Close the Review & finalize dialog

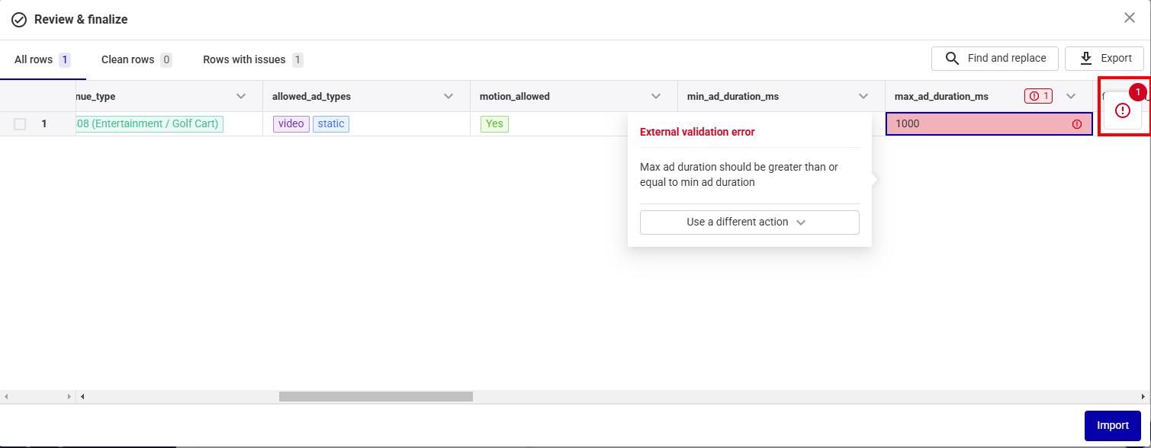pyautogui.click(x=1130, y=18)
